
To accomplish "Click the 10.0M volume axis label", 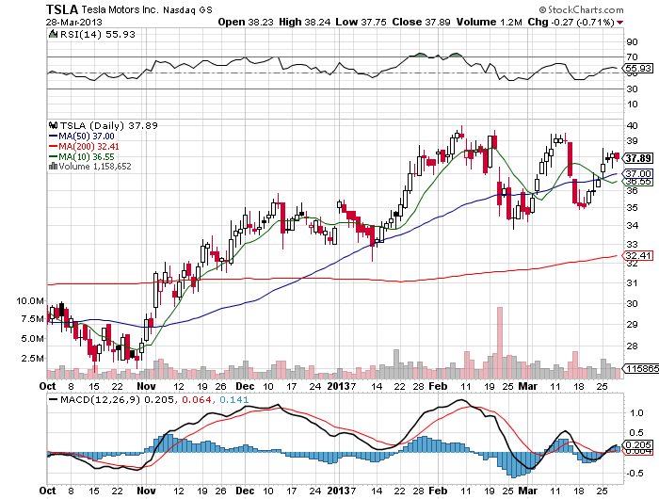I will tap(30, 300).
